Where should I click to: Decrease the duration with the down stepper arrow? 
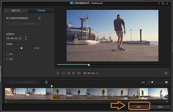(x=26, y=39)
